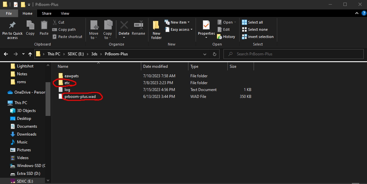The image size is (367, 184).
Task: Switch to the View ribbon tab
Action: [x=65, y=13]
